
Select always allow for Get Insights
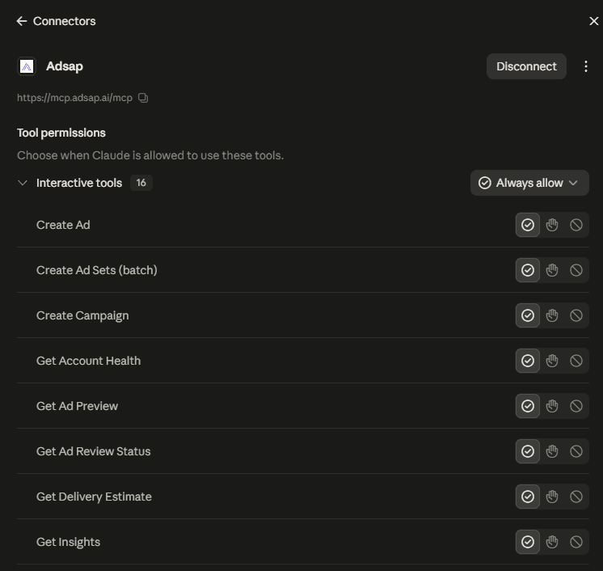click(x=528, y=542)
